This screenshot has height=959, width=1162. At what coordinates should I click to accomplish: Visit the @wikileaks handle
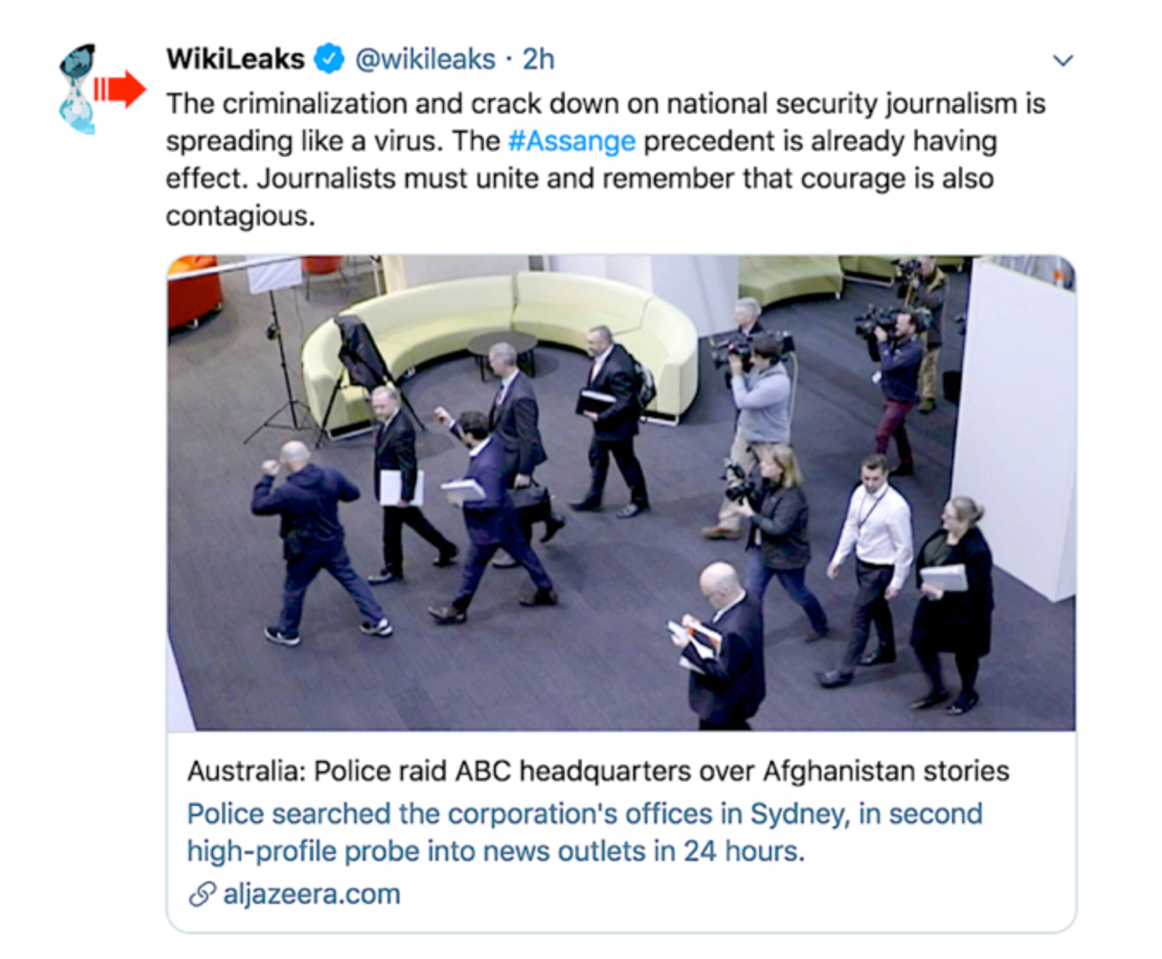pos(425,59)
